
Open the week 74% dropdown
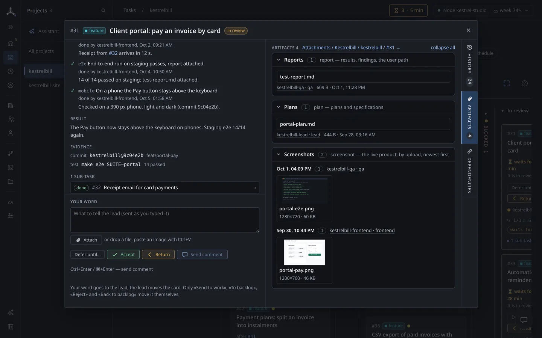pos(511,11)
